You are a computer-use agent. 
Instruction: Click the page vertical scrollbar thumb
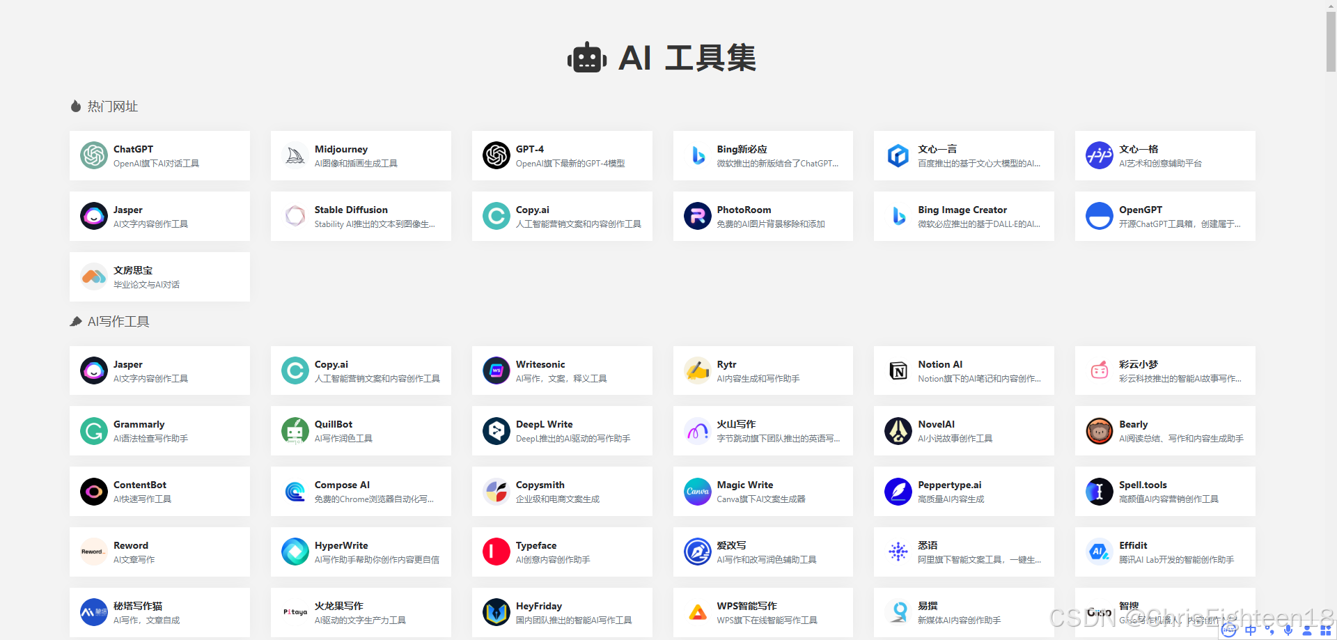point(1331,42)
